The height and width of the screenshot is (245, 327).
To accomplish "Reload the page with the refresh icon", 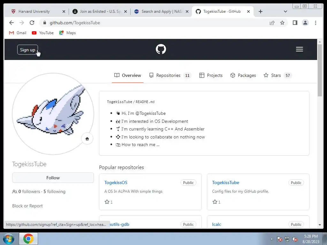I will tap(32, 23).
